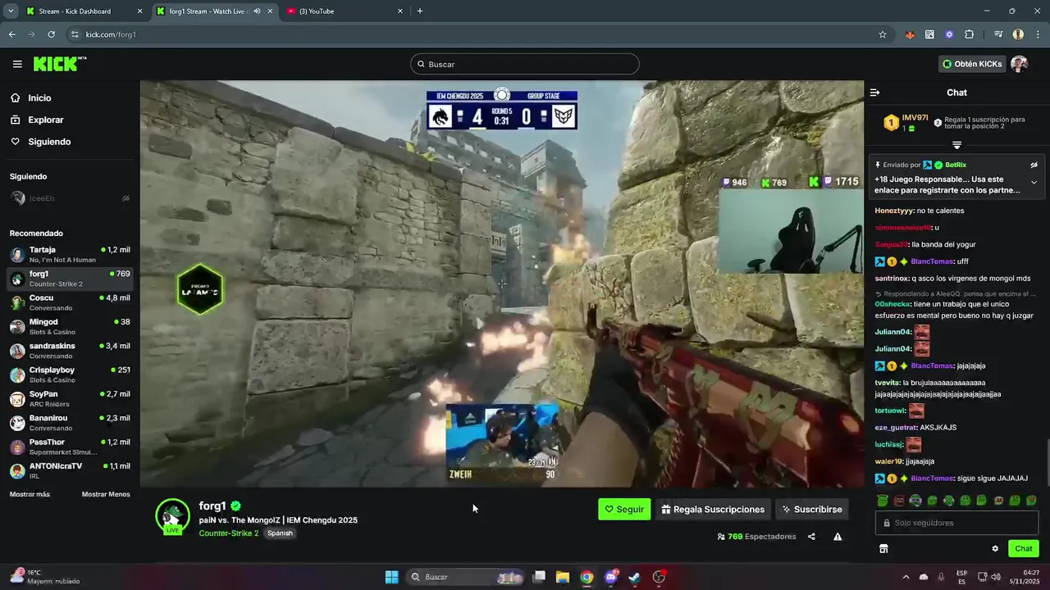Open a new browser tab

[x=420, y=11]
